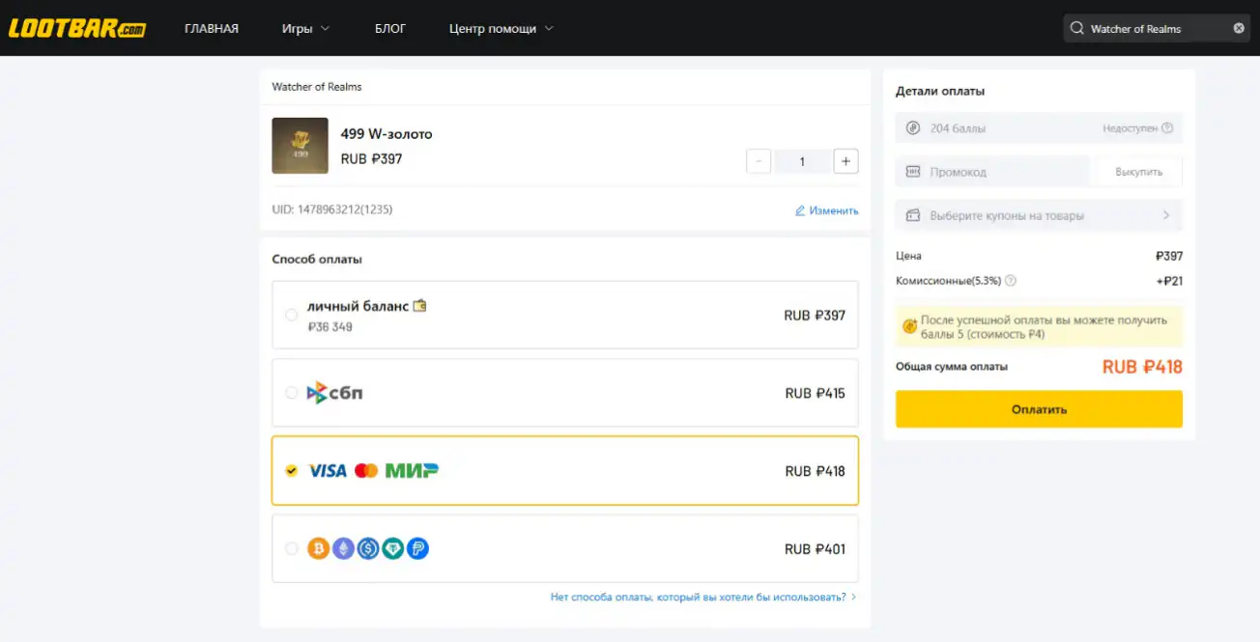Click the СБП price RUB ₽415

[x=815, y=393]
